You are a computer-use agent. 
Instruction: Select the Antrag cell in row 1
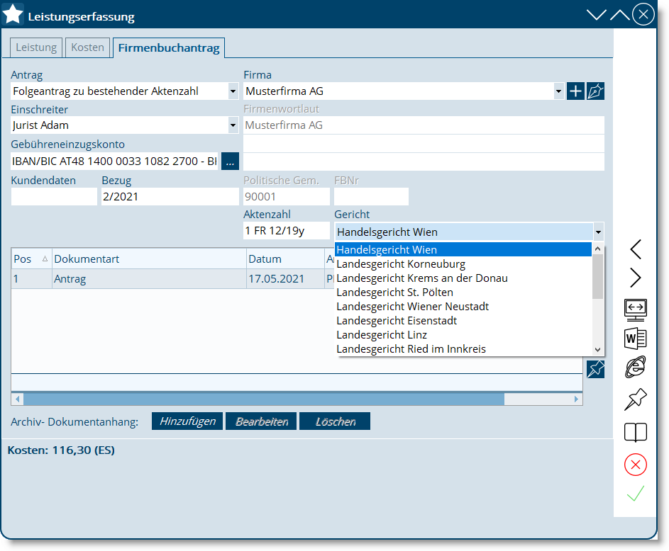tap(149, 279)
